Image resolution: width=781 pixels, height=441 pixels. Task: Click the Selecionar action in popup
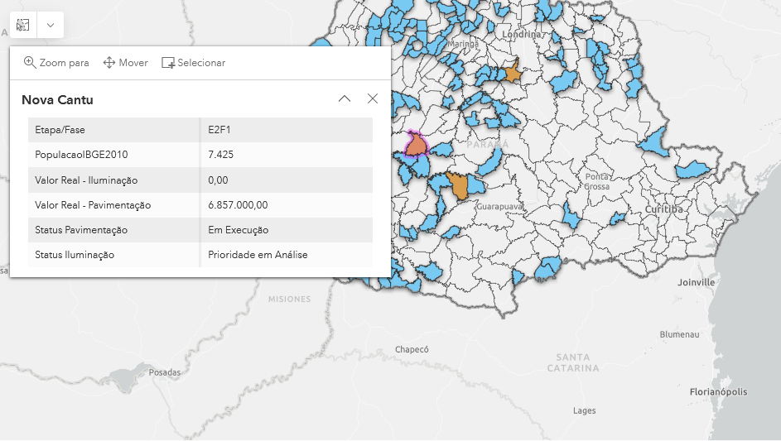coord(193,63)
